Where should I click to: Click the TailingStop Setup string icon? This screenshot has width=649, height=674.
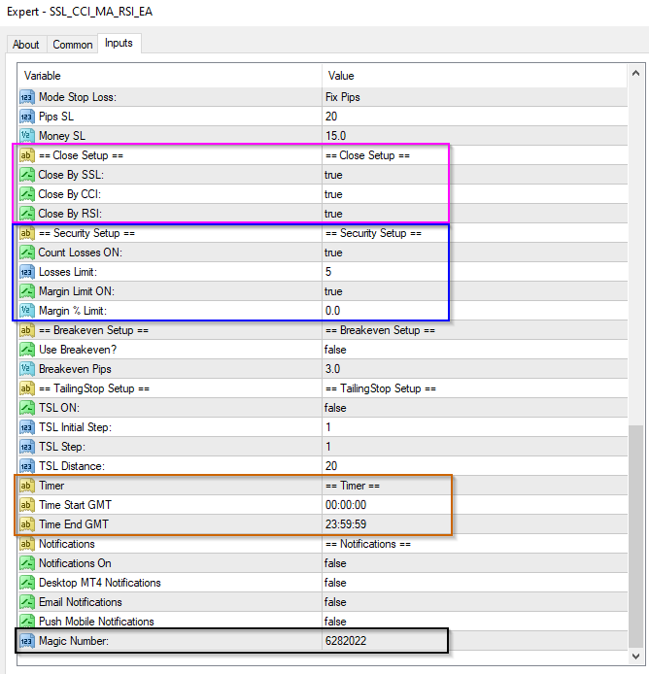(x=26, y=388)
